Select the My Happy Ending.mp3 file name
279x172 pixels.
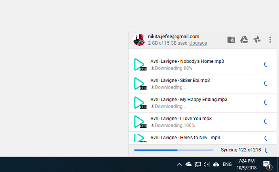(189, 99)
